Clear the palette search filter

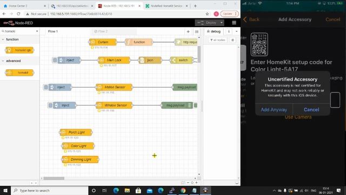click(37, 31)
